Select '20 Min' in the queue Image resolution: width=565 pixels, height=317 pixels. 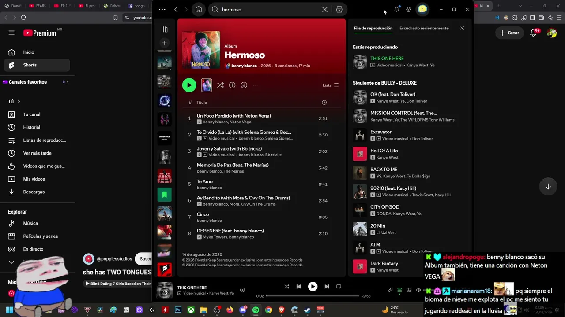[410, 229]
